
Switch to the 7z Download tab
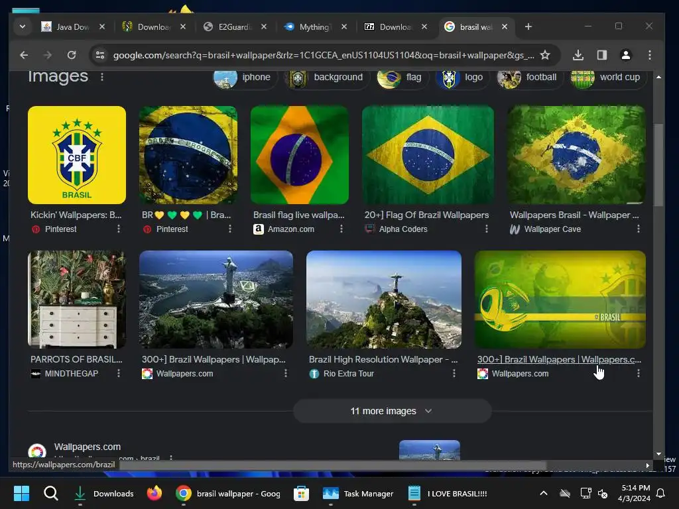pyautogui.click(x=395, y=27)
